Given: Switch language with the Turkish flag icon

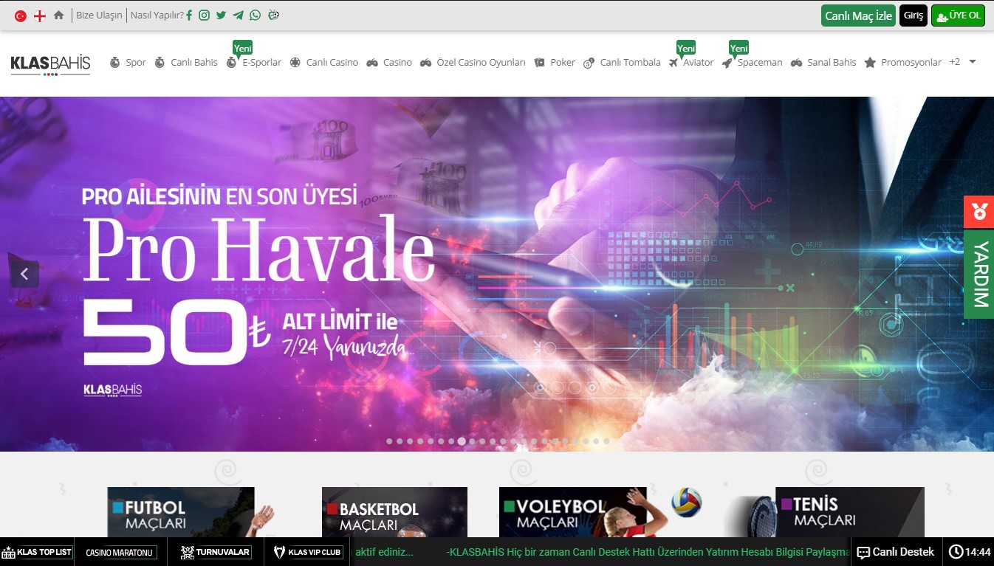Looking at the screenshot, I should (x=21, y=15).
